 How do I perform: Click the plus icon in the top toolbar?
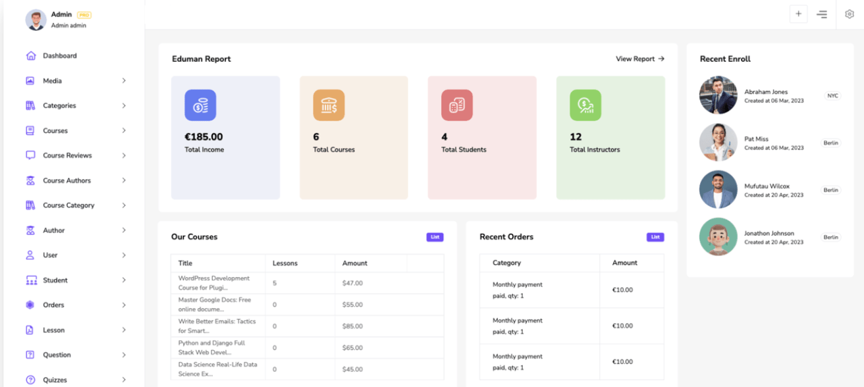[798, 13]
